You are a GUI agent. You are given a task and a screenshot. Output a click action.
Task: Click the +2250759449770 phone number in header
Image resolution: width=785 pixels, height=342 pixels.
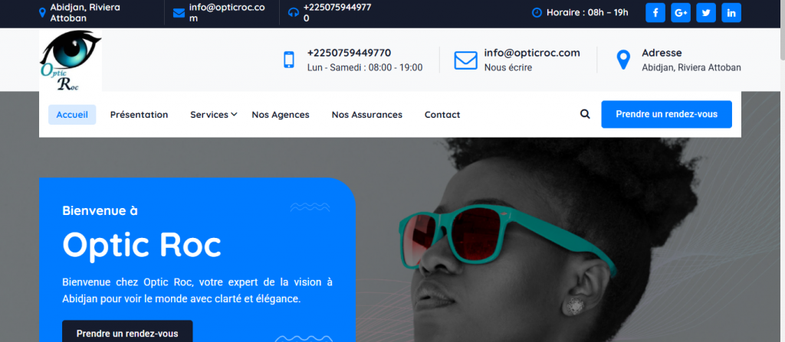(x=349, y=53)
